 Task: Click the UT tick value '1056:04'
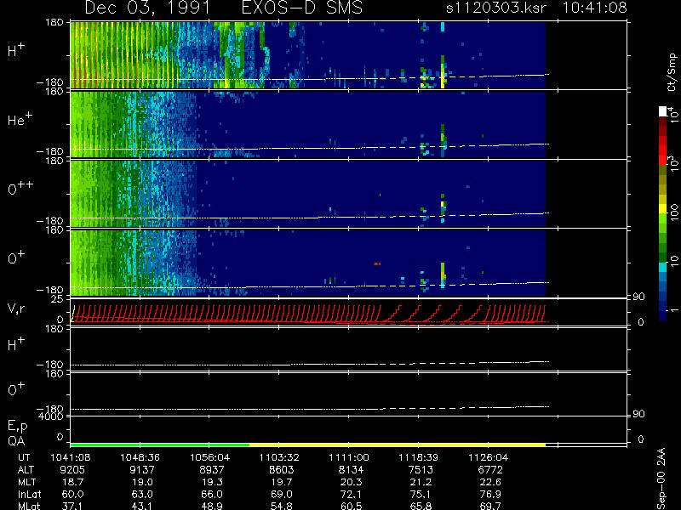click(209, 457)
